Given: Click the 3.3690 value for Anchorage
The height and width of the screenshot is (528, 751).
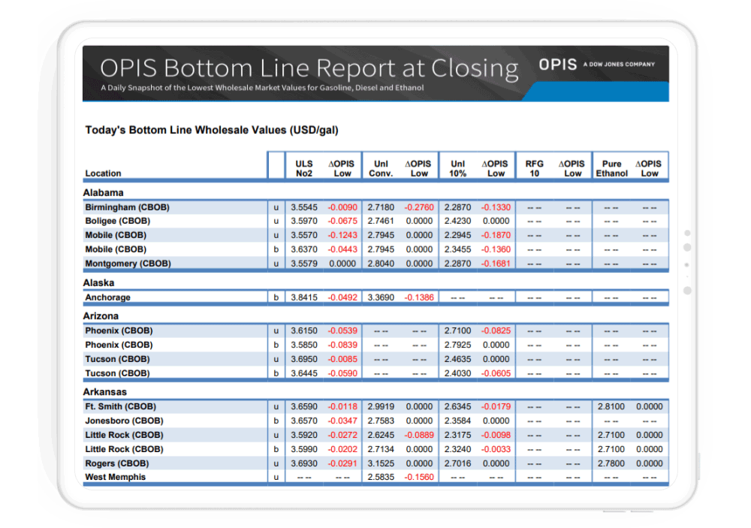Looking at the screenshot, I should pos(381,297).
